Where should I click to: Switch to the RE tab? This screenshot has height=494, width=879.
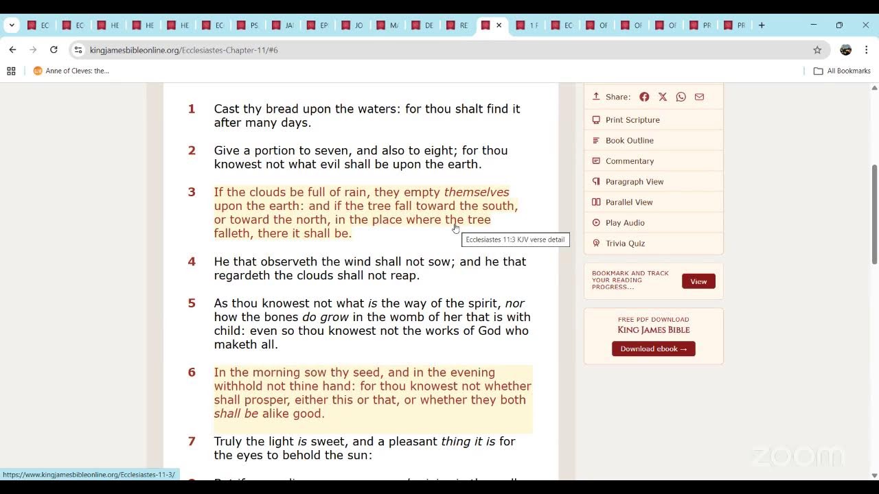[x=458, y=25]
